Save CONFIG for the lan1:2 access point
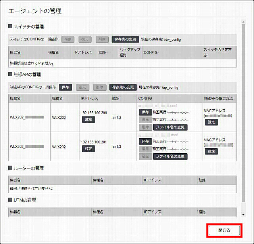Screen dimensions: 254x244 coord(145,112)
